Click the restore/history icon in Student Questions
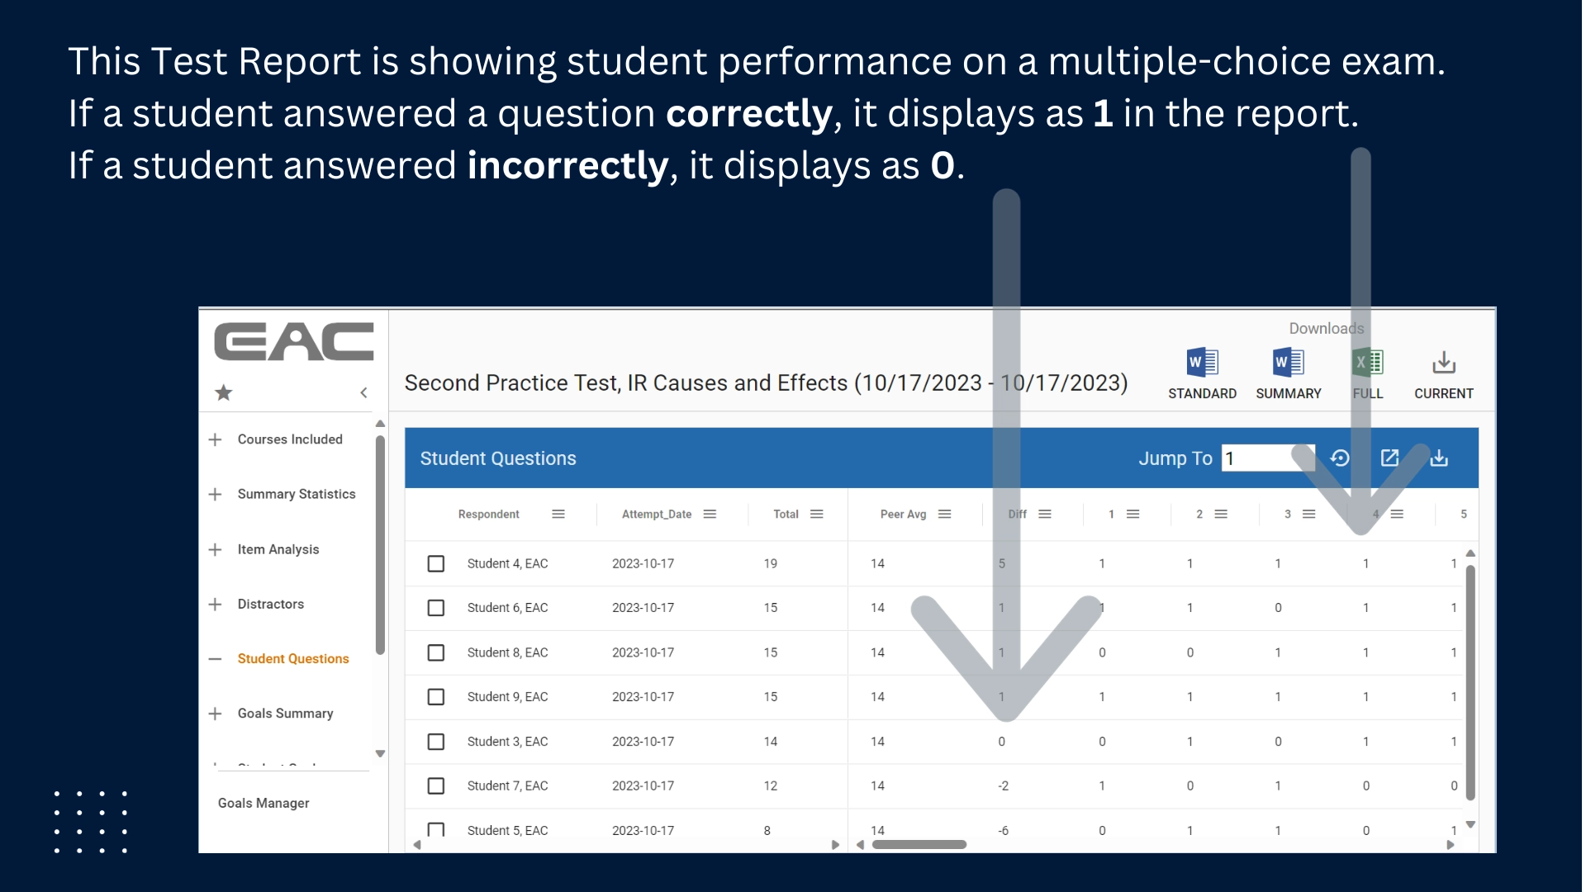Screen dimensions: 1586x892 coord(1342,458)
